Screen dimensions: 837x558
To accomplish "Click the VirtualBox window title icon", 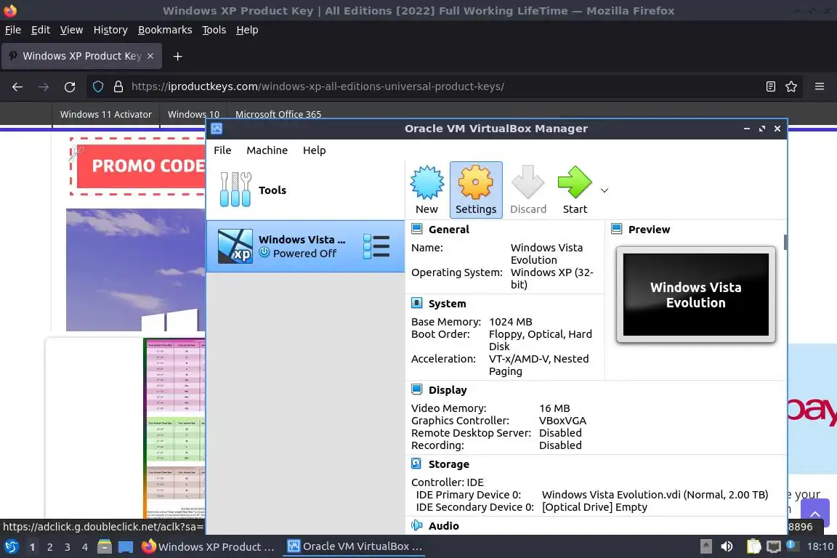I will tap(217, 129).
